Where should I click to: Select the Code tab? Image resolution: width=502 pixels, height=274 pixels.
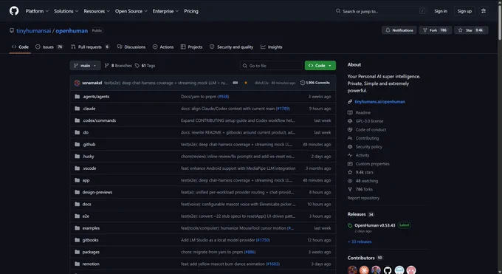pos(20,47)
